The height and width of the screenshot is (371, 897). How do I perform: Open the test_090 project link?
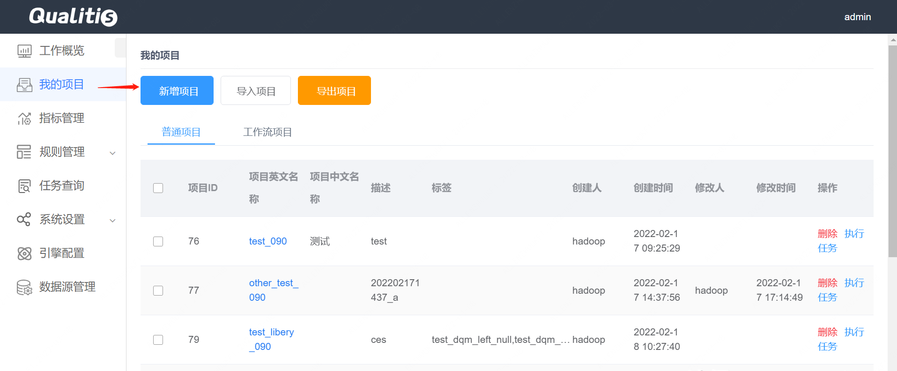(x=268, y=241)
